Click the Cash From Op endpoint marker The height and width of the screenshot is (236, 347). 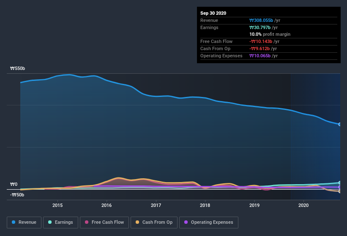[340, 191]
